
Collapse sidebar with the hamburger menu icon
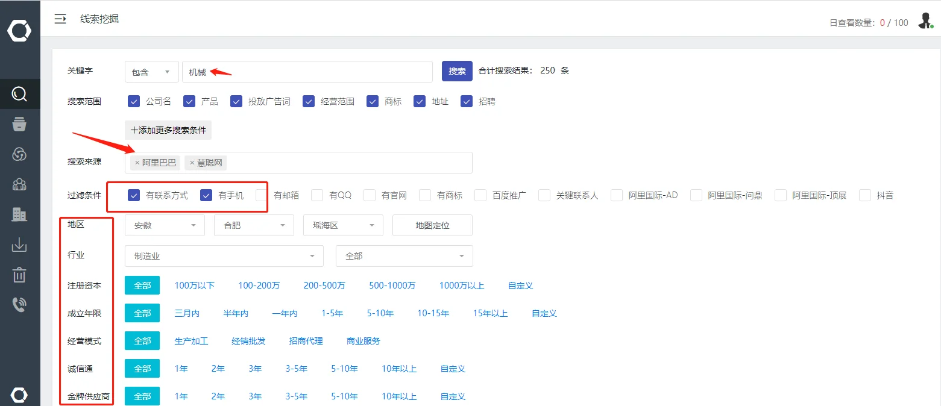(60, 19)
